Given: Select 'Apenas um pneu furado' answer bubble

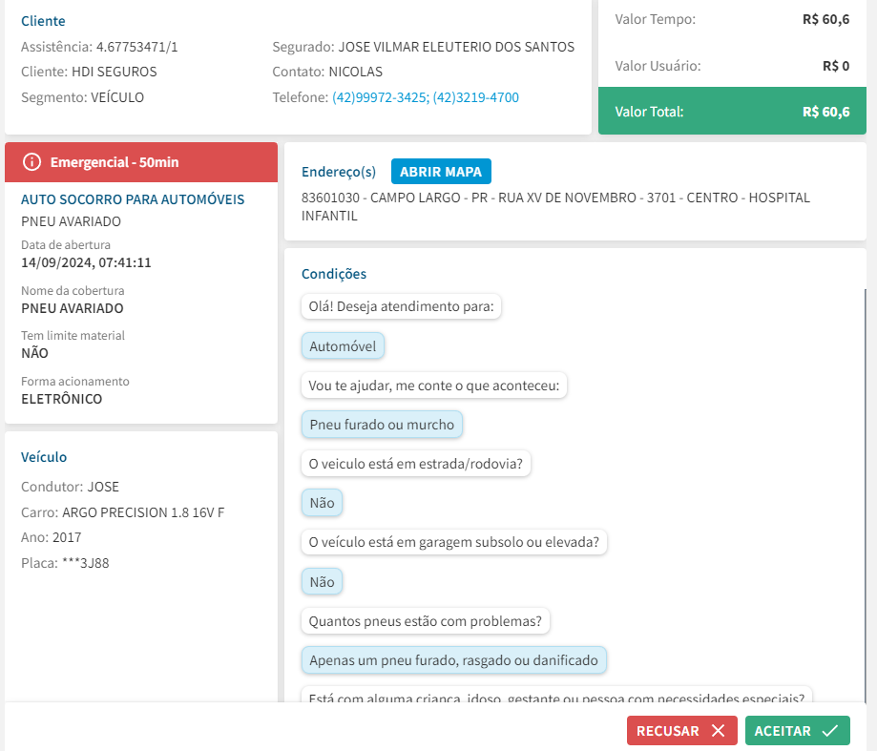Looking at the screenshot, I should 453,659.
